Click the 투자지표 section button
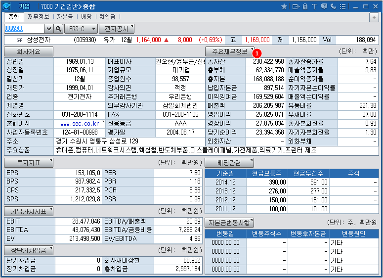Image resolution: width=383 pixels, height=278 pixels. (29, 163)
